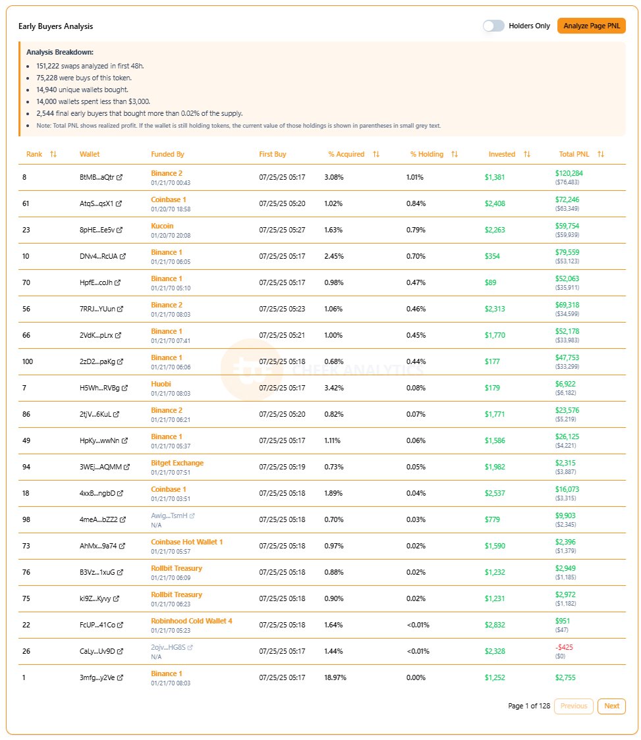Select the $120,284 total PNL value
Screen dimensions: 641x740
coord(569,173)
